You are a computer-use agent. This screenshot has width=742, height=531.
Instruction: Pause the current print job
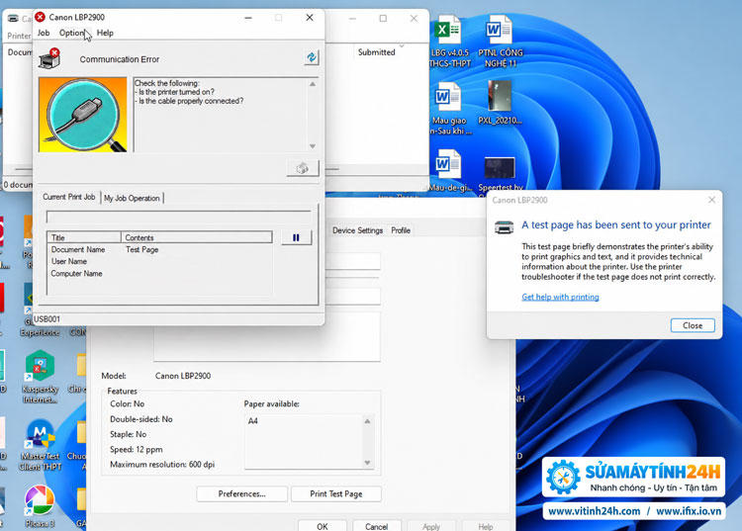[296, 237]
